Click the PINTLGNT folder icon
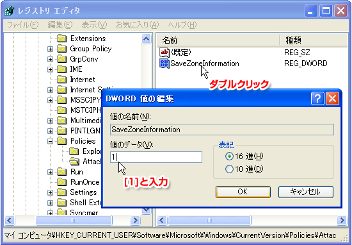Image resolution: width=352 pixels, height=245 pixels. [x=61, y=131]
